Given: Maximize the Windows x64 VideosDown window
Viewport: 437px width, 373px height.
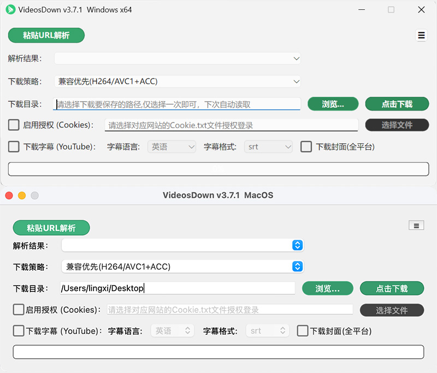Looking at the screenshot, I should [391, 10].
